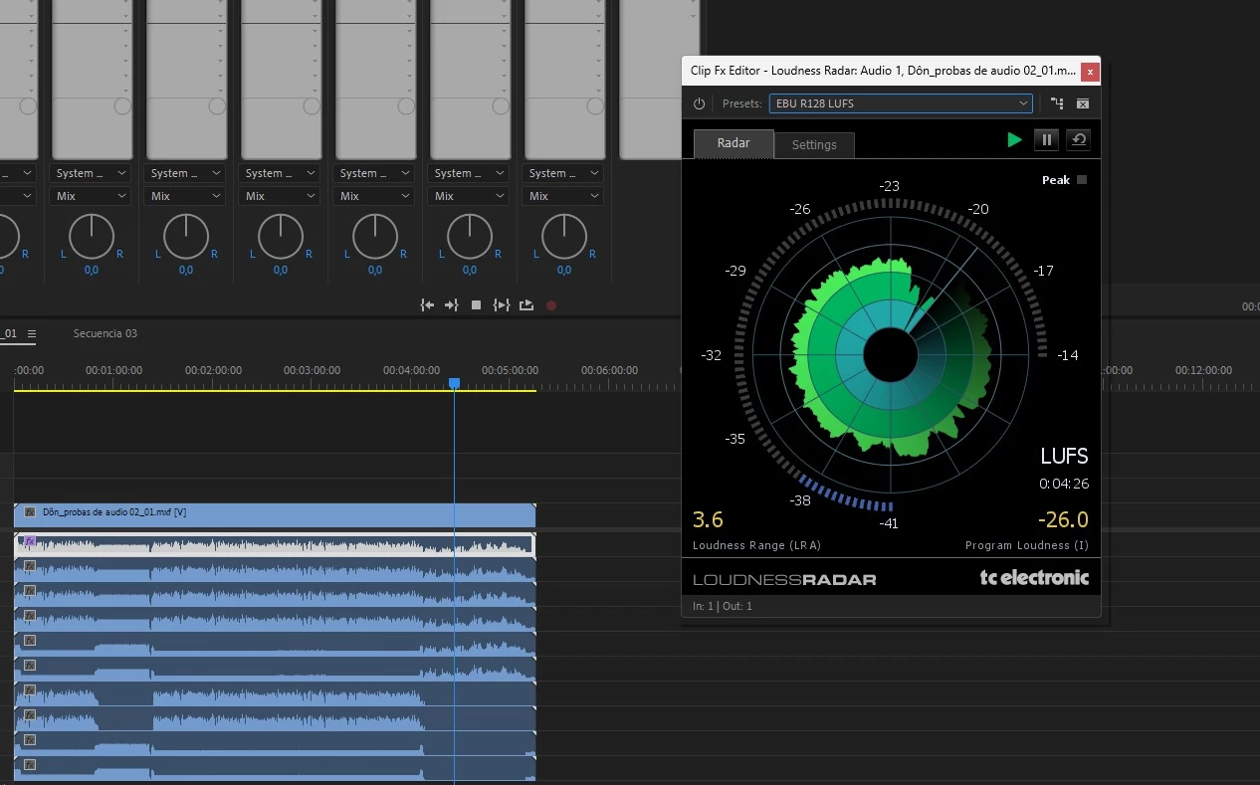Click the 3.6 Loudness Range value

pyautogui.click(x=708, y=520)
